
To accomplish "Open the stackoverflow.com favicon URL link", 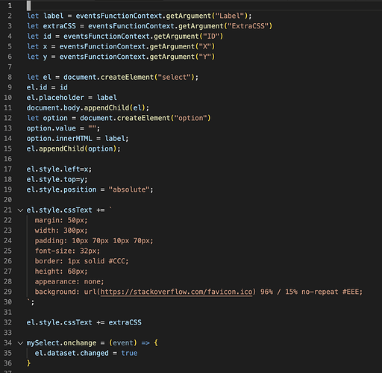I will tap(176, 292).
